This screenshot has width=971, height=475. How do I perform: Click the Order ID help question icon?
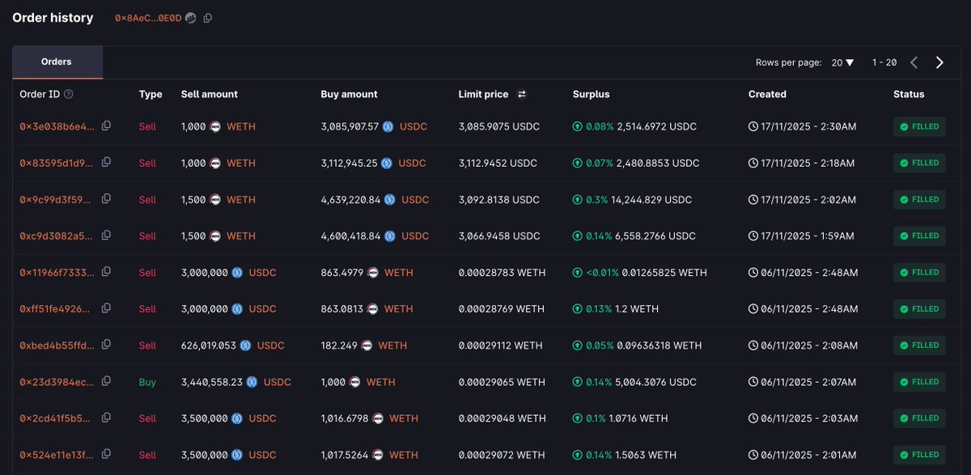click(x=69, y=95)
